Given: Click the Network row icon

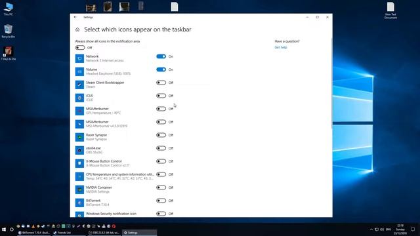Looking at the screenshot, I should tap(79, 58).
